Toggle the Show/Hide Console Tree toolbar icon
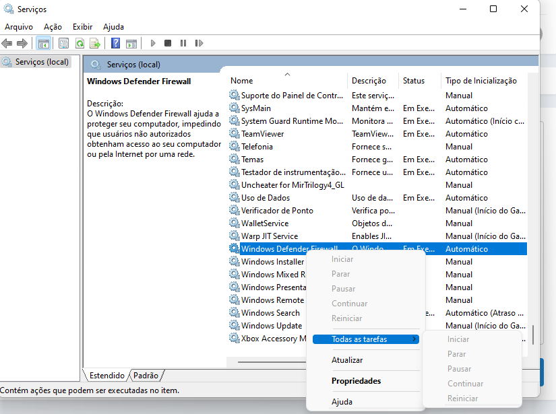The width and height of the screenshot is (556, 414). point(44,44)
